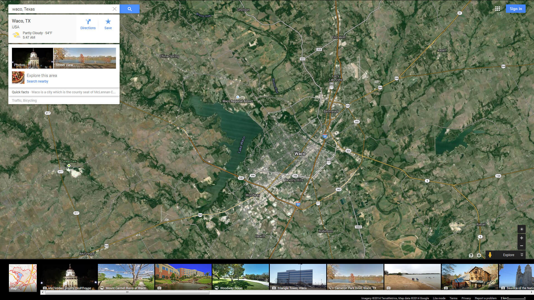Screen dimensions: 534x300
Task: Click the Sign in button
Action: (x=516, y=9)
